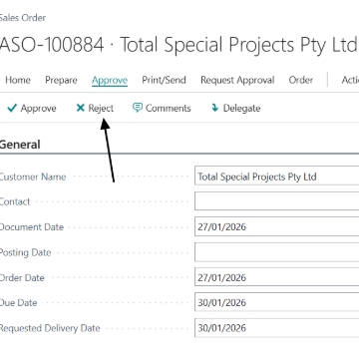
Task: Click the "Order Date" field label
Action: 22,277
